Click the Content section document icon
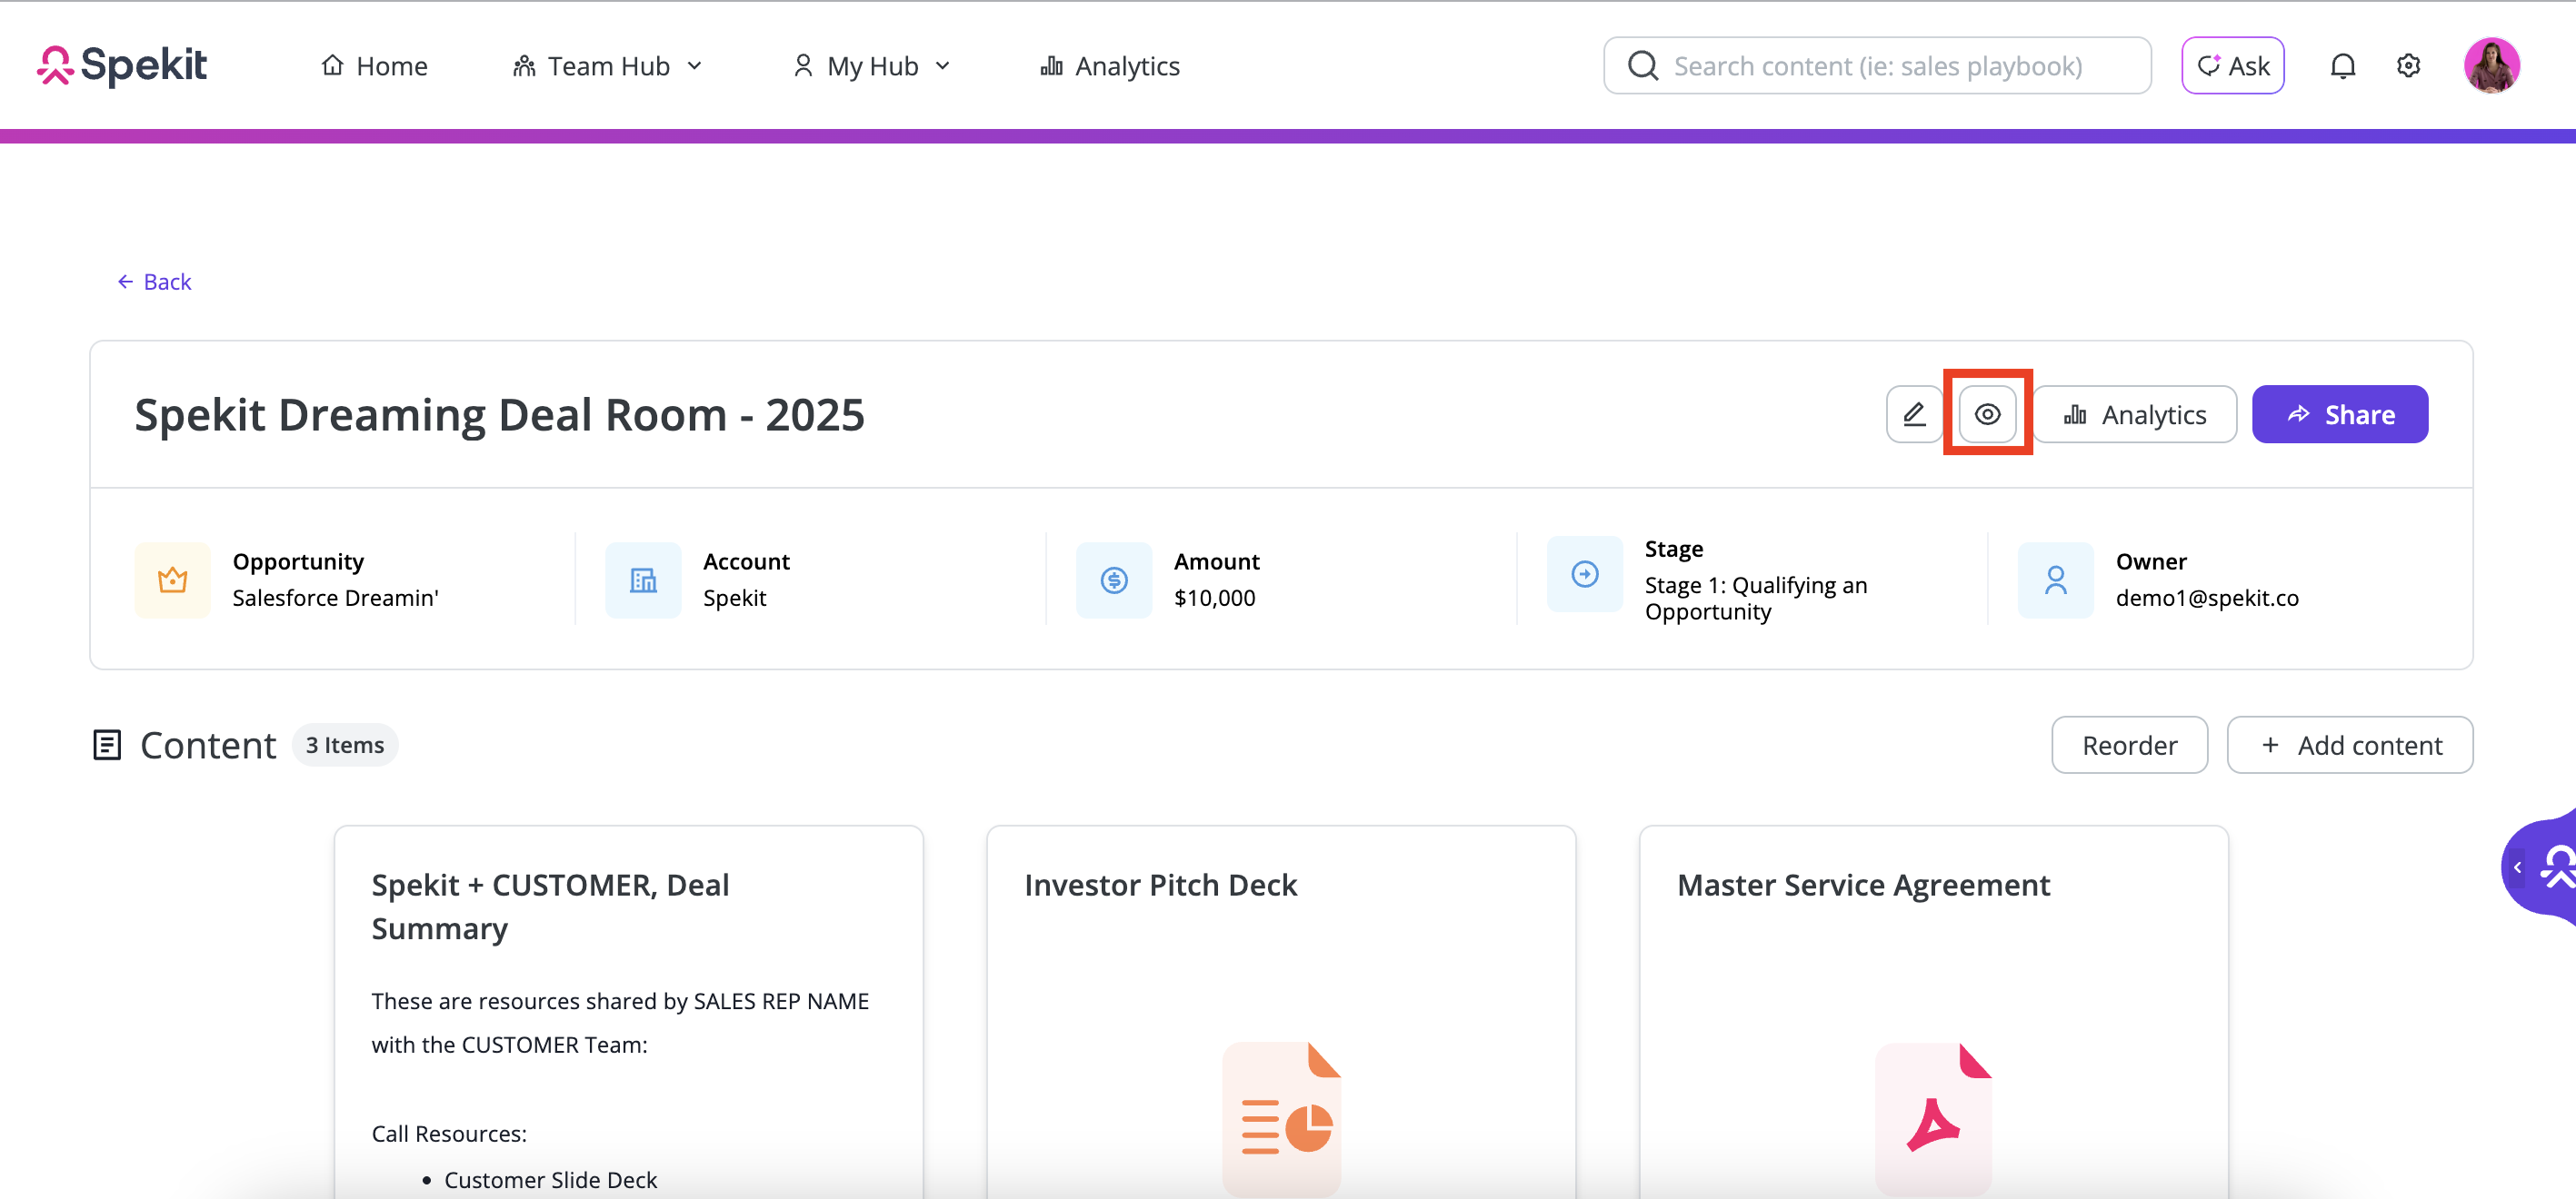This screenshot has height=1199, width=2576. point(107,746)
